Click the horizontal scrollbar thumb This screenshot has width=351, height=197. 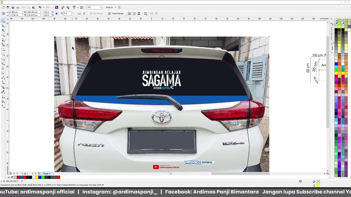tap(240, 173)
